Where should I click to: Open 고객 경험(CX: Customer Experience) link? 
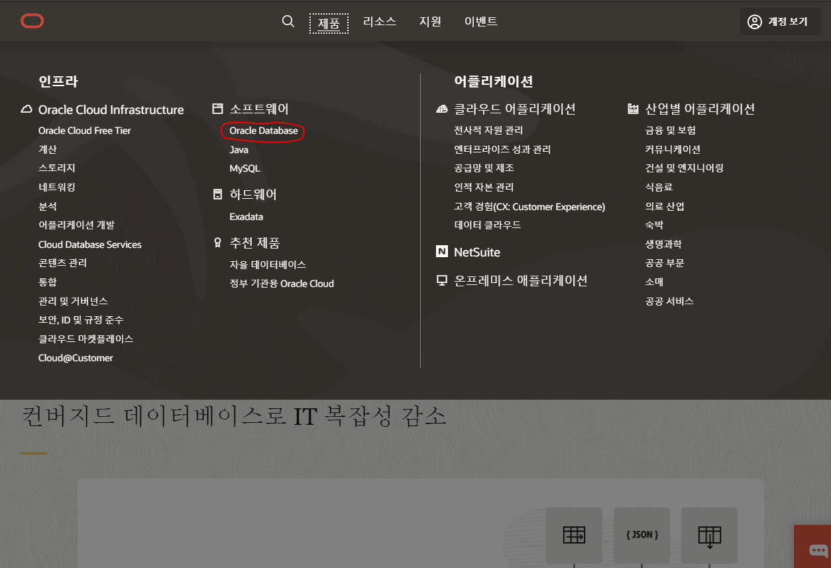[x=529, y=207]
